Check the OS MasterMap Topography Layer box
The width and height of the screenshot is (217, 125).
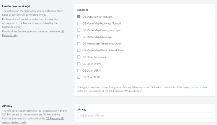pyautogui.click(x=79, y=44)
